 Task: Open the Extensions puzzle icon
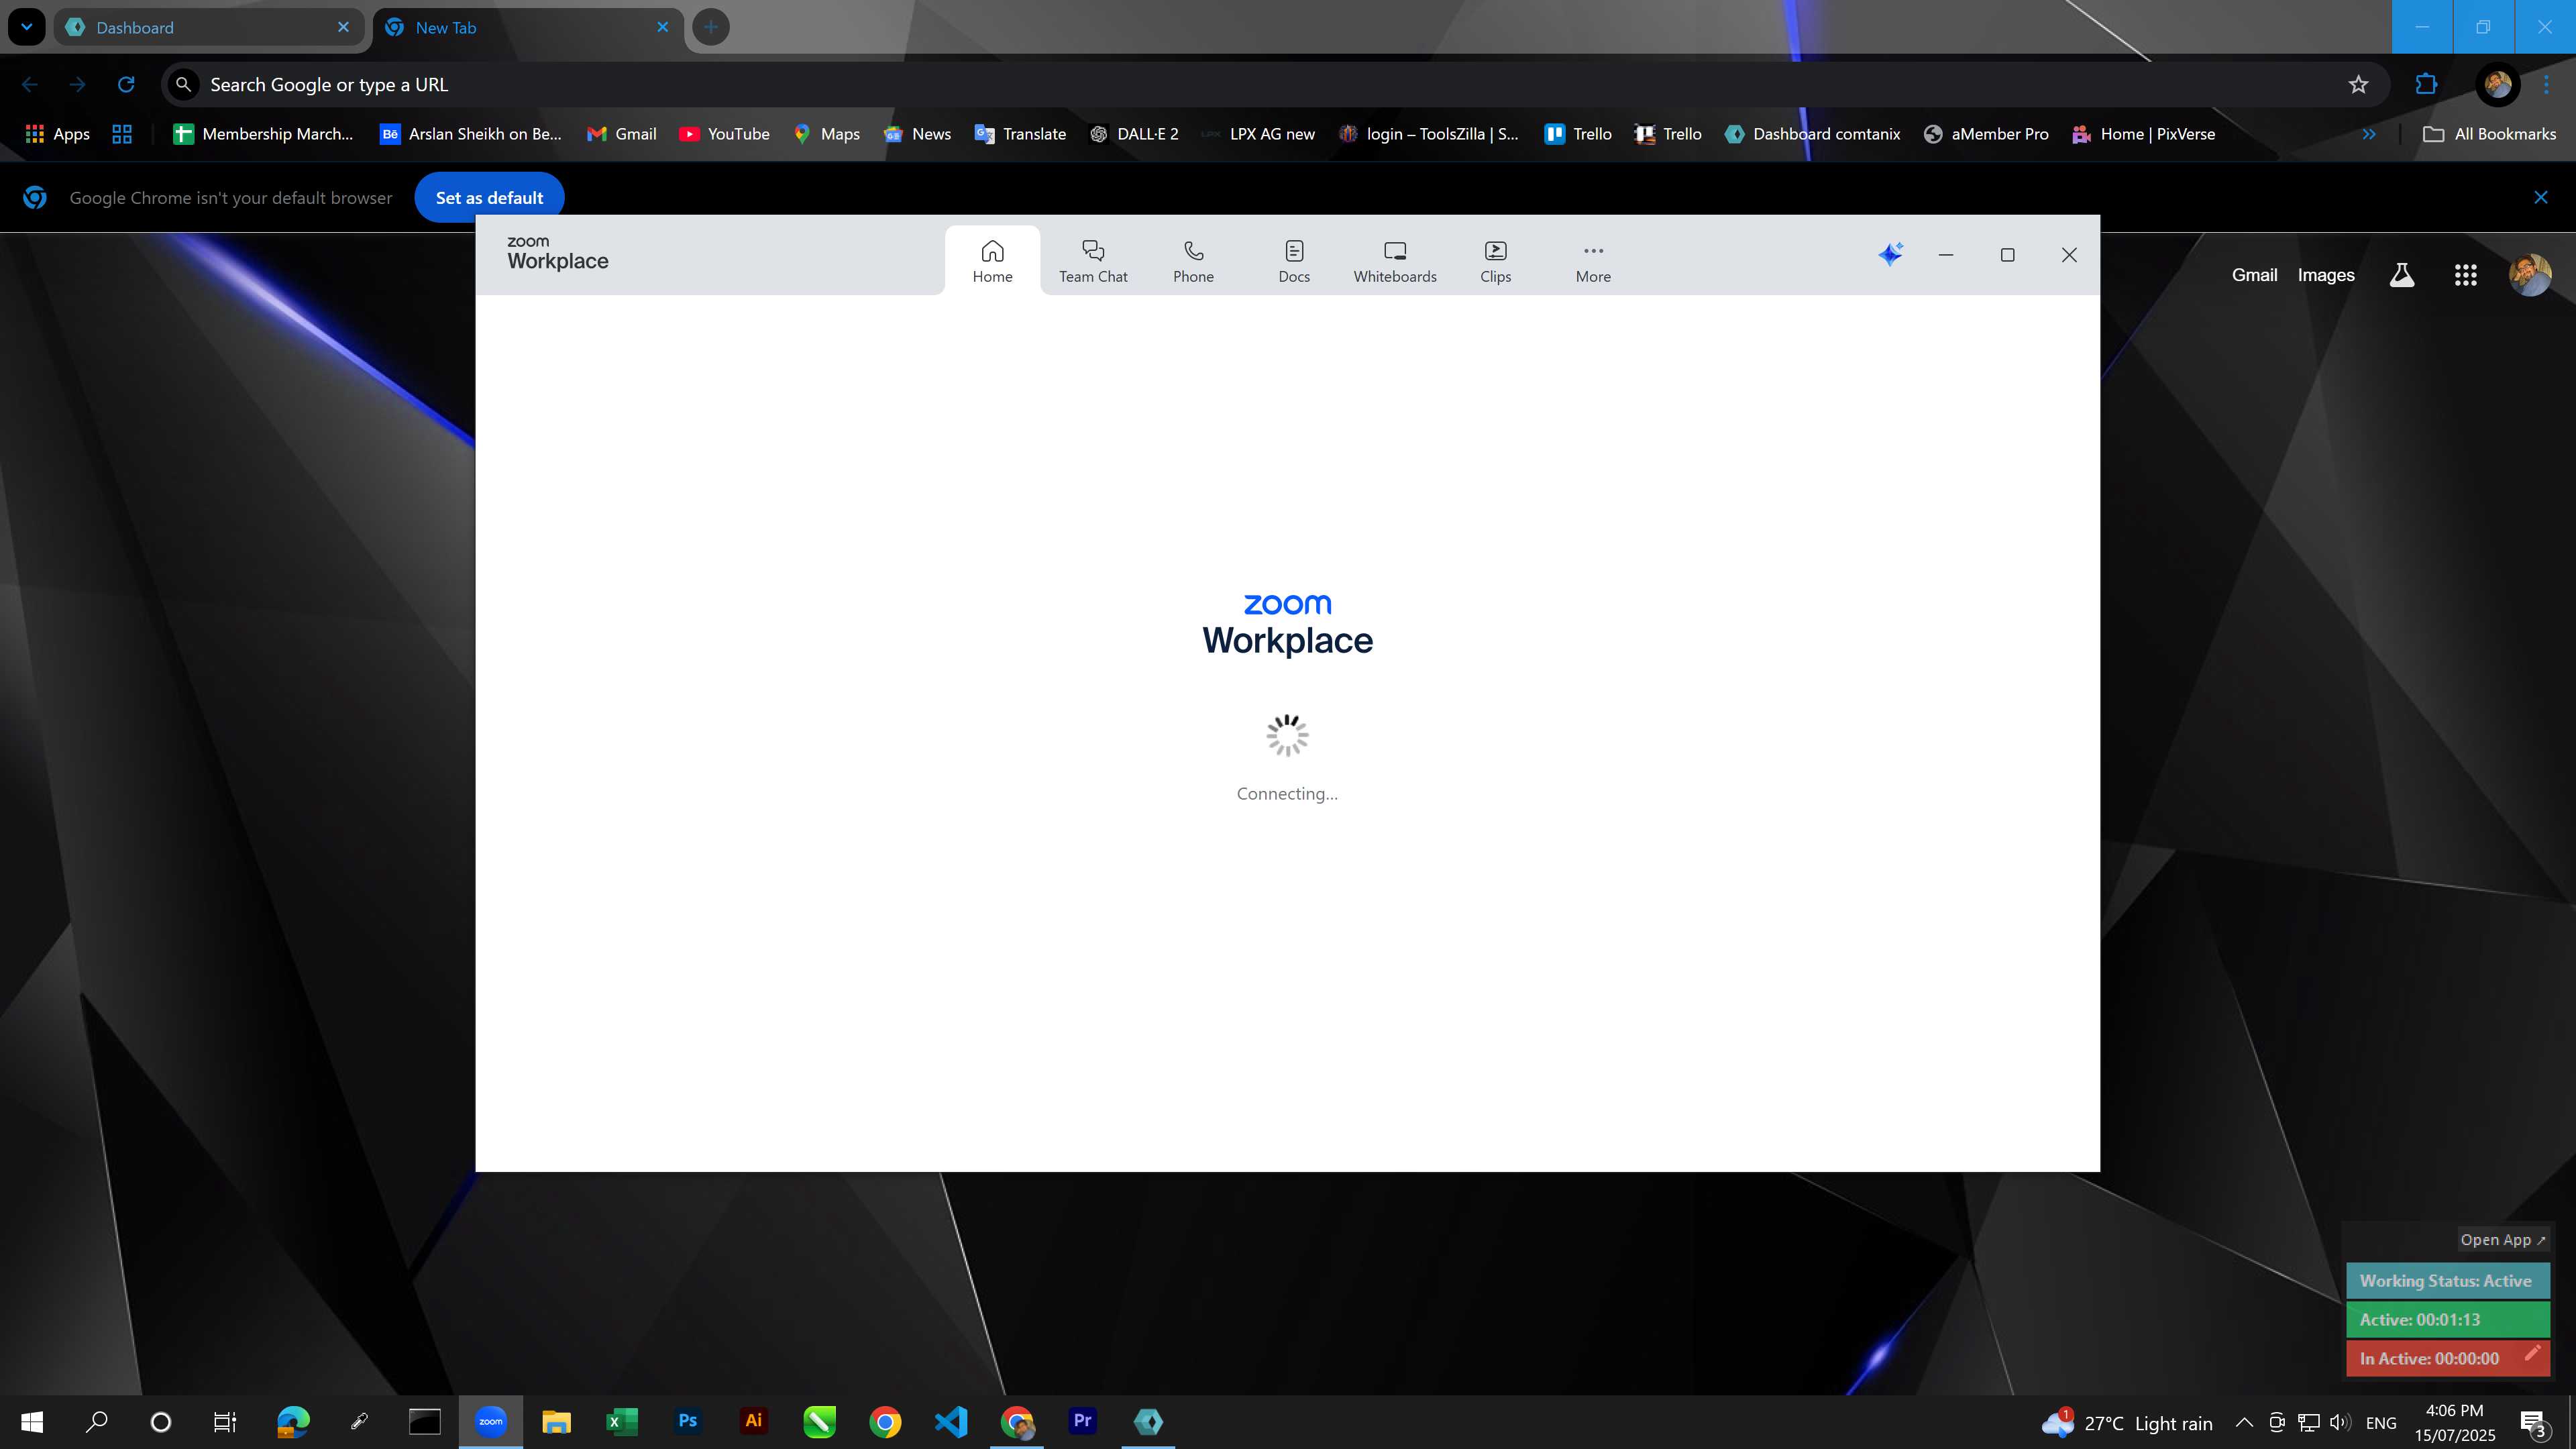[2426, 84]
